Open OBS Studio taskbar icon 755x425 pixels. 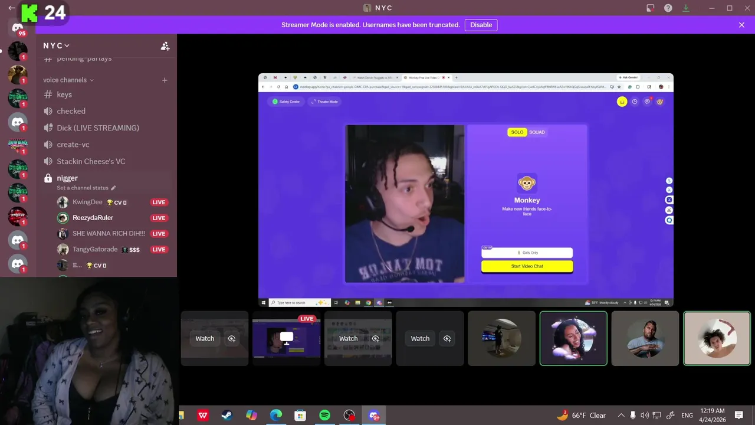coord(349,416)
